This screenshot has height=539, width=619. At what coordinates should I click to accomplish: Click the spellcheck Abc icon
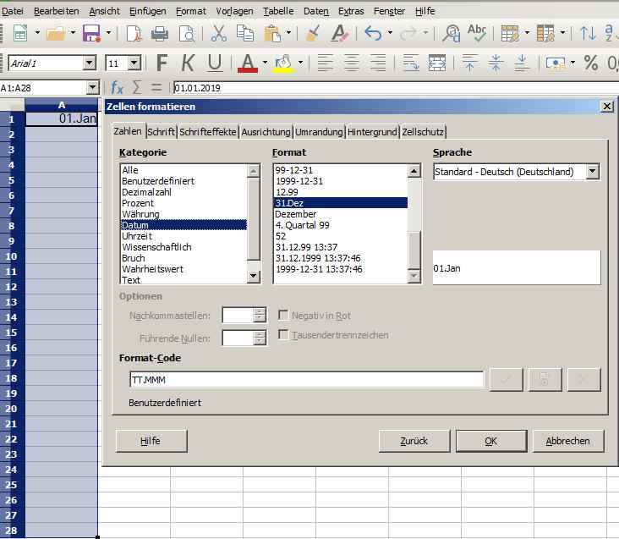click(x=477, y=34)
